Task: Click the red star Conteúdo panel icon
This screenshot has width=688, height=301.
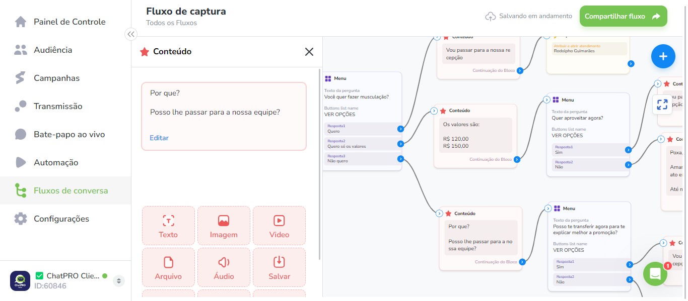Action: click(145, 52)
